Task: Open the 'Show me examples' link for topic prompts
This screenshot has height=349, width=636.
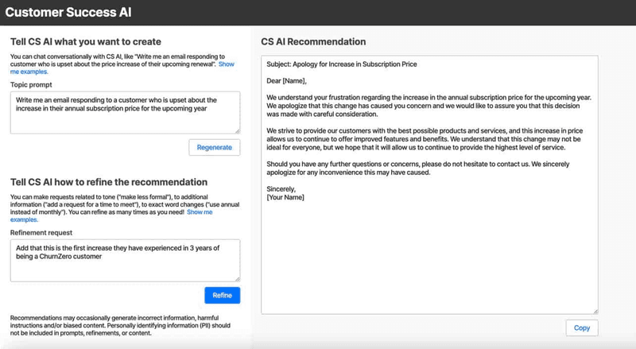Action: (227, 63)
